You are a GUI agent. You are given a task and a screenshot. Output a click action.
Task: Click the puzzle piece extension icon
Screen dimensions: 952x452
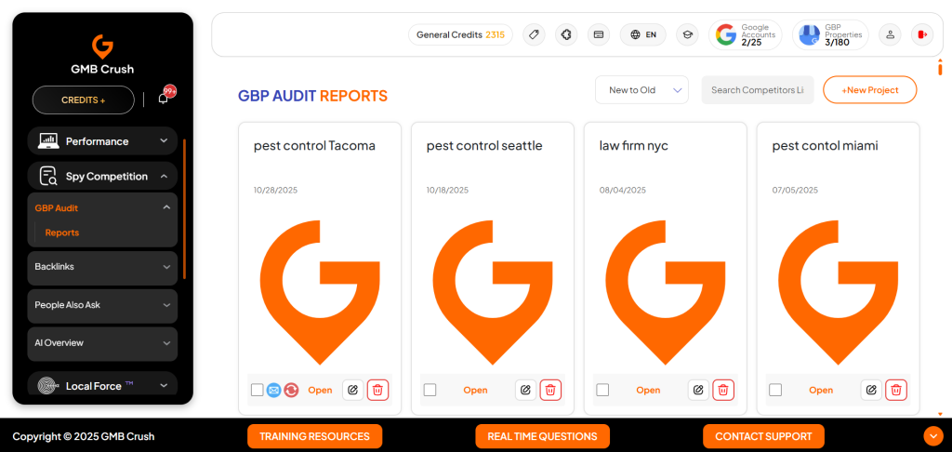566,34
